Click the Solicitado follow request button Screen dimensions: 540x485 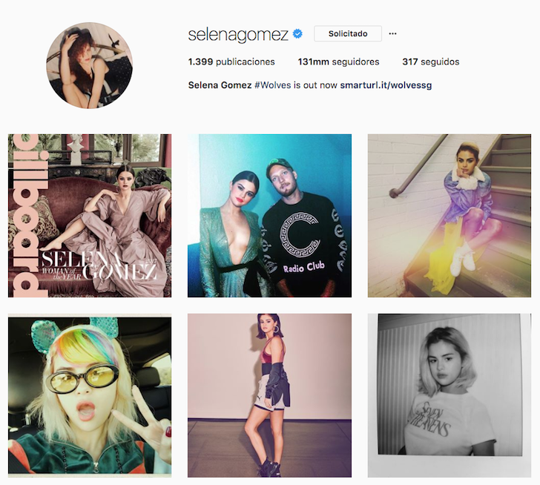[348, 33]
